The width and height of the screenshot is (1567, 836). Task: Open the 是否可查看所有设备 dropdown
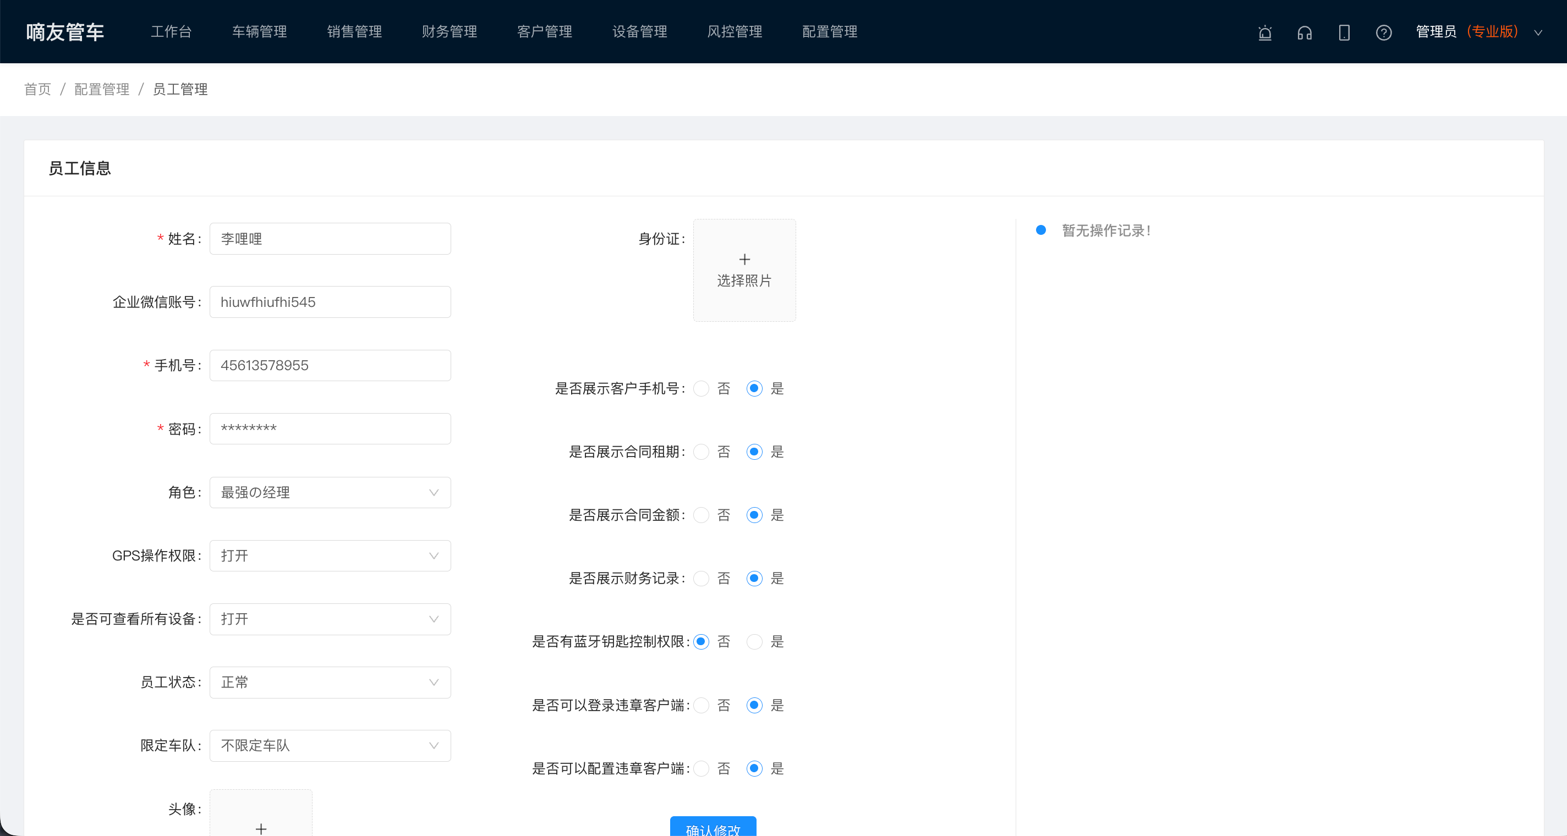click(330, 619)
